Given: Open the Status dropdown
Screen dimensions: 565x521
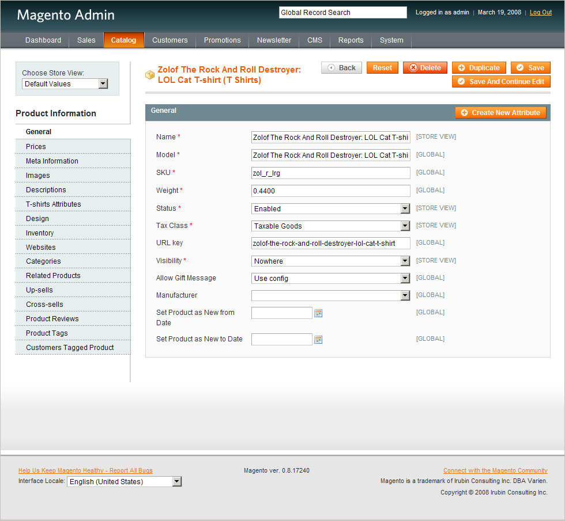Looking at the screenshot, I should click(331, 208).
